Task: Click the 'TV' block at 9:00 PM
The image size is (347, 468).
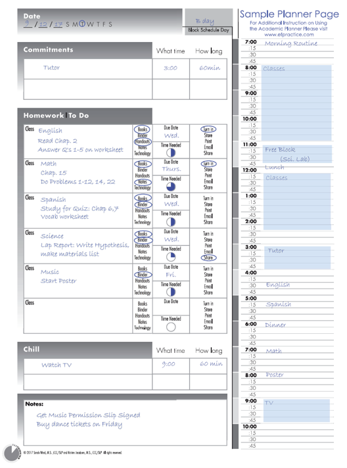Action: point(296,410)
